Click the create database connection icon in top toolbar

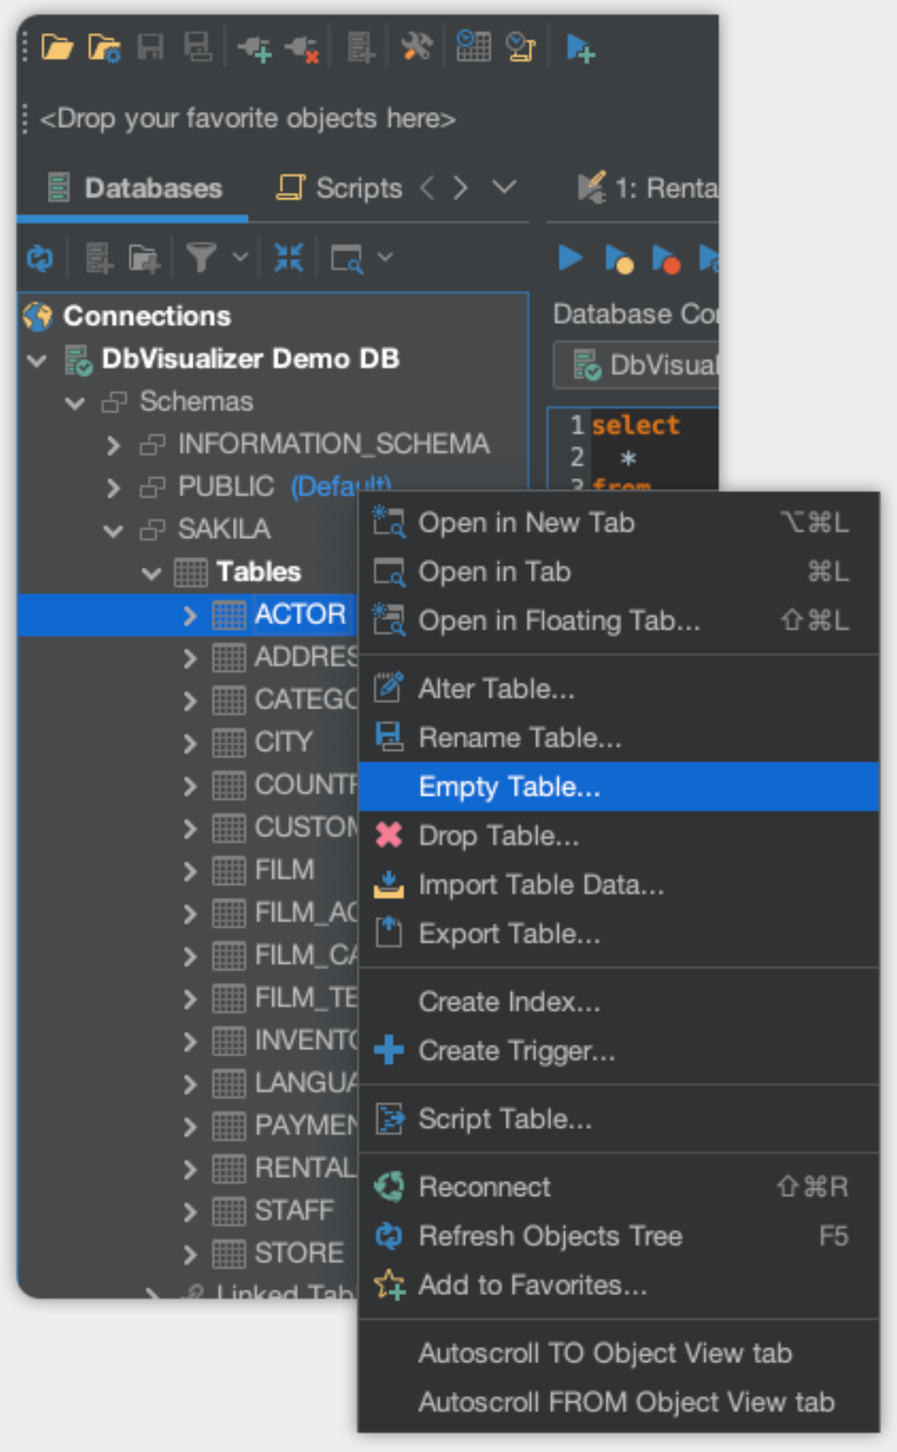pos(360,47)
